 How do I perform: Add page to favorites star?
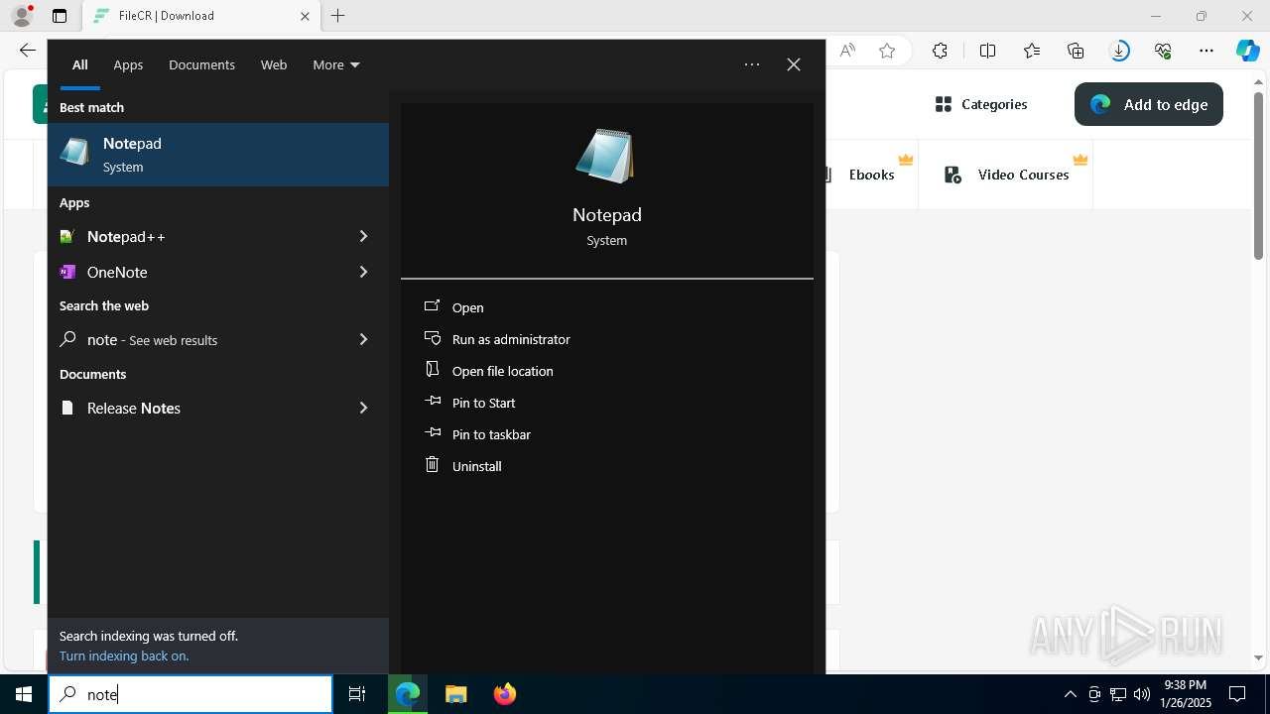click(887, 51)
